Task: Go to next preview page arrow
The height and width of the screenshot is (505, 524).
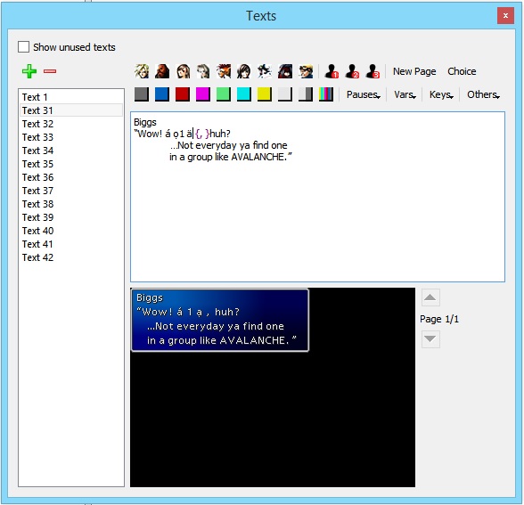Action: coord(430,339)
